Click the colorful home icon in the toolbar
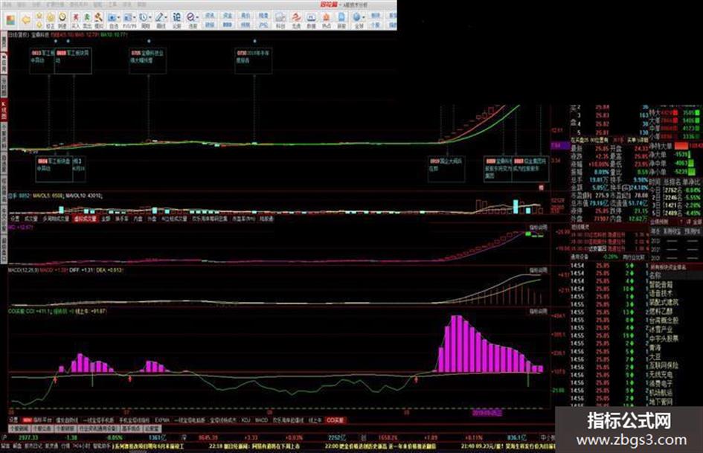703x453 pixels. click(x=10, y=20)
